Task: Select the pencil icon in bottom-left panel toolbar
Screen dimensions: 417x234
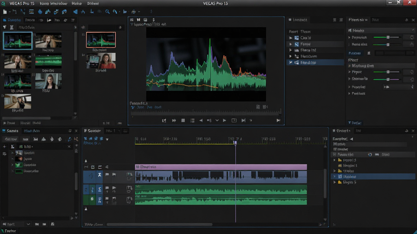Action: (70, 139)
